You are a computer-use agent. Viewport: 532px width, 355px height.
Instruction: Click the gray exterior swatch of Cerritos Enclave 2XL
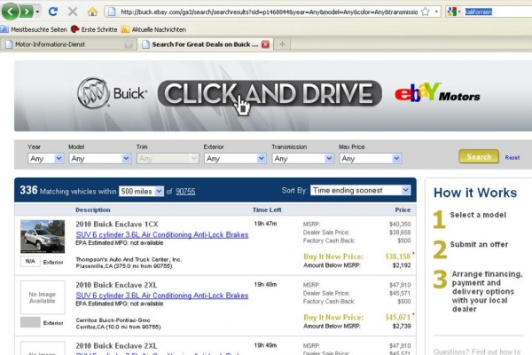pyautogui.click(x=30, y=322)
